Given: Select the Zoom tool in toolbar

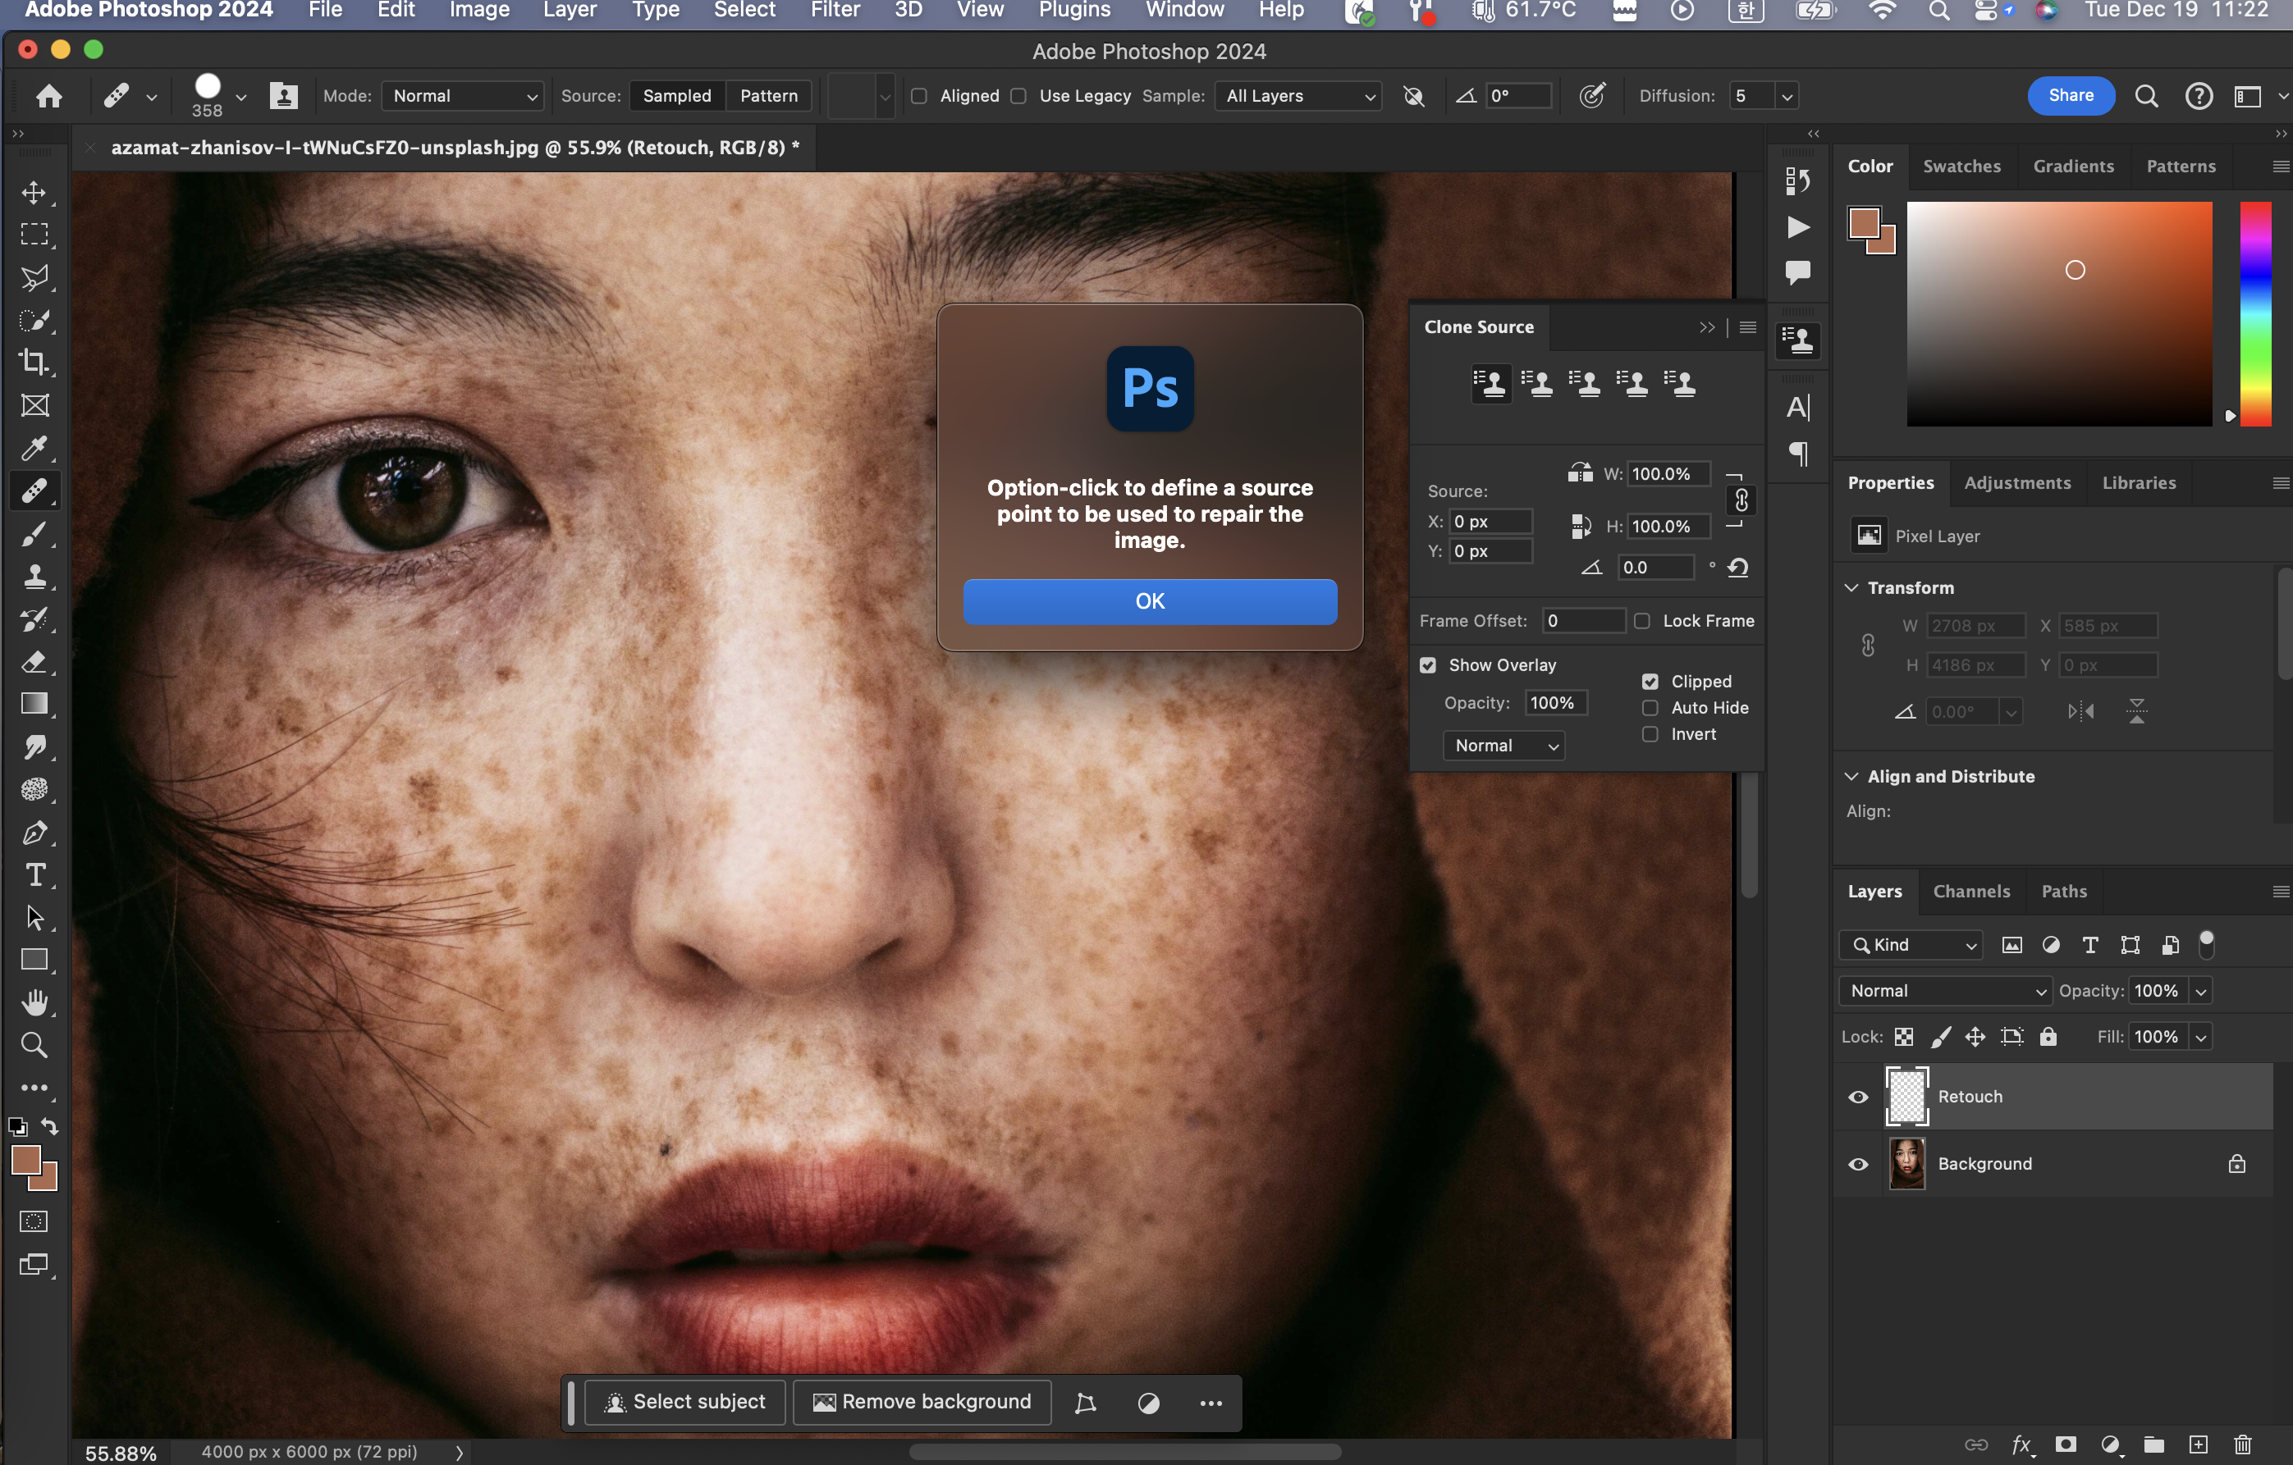Looking at the screenshot, I should click(35, 1045).
